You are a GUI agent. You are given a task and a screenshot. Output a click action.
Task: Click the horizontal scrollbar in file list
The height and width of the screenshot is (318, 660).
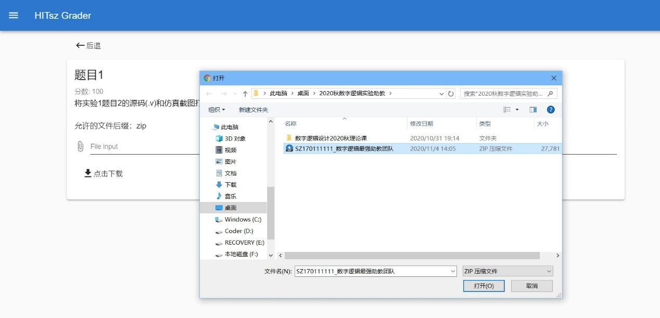click(412, 256)
